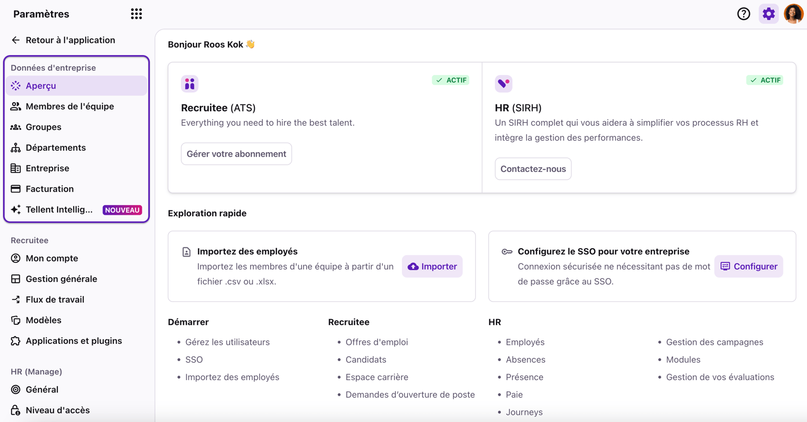
Task: Click the Contactez-nous button
Action: click(x=533, y=169)
